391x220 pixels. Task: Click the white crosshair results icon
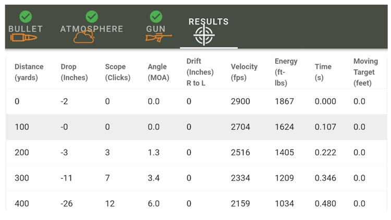coord(204,35)
